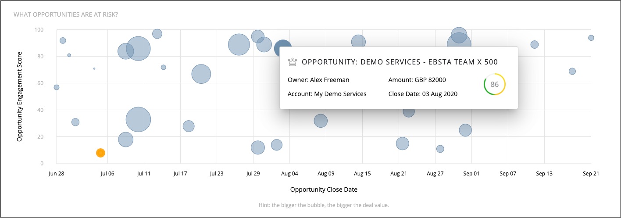Select the small bubble at the Sep 21 edge
The width and height of the screenshot is (621, 218).
(x=591, y=38)
